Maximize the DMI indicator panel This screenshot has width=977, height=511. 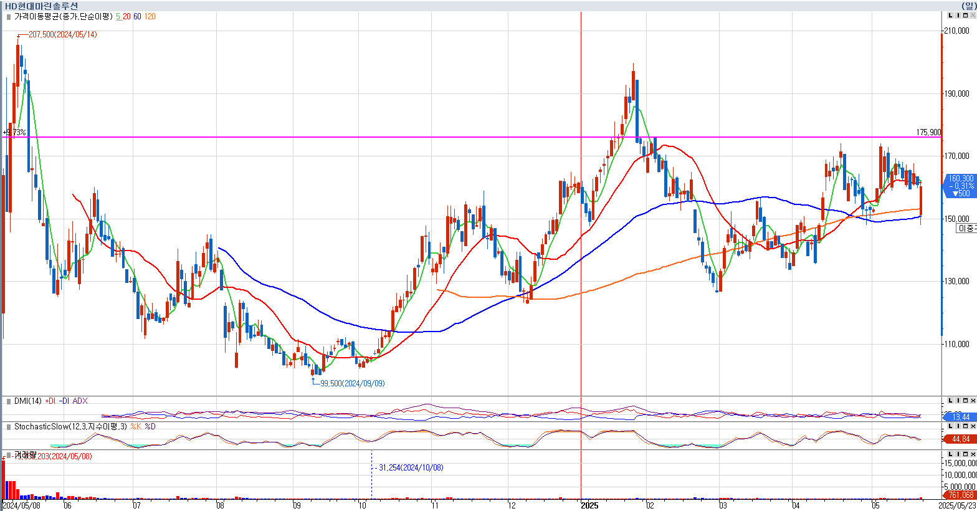coord(965,400)
